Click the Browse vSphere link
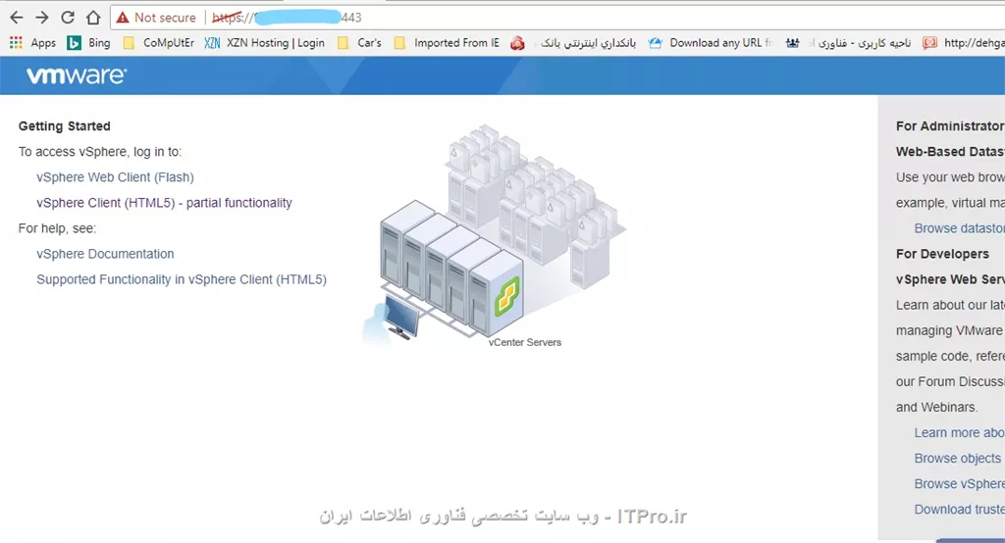Screen dimensions: 1005x543 [x=960, y=484]
